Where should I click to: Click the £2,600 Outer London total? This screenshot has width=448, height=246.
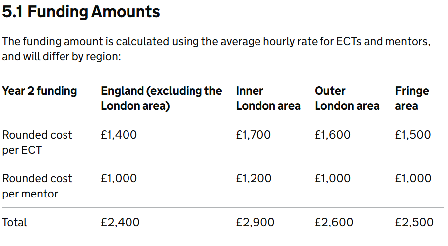tap(334, 222)
